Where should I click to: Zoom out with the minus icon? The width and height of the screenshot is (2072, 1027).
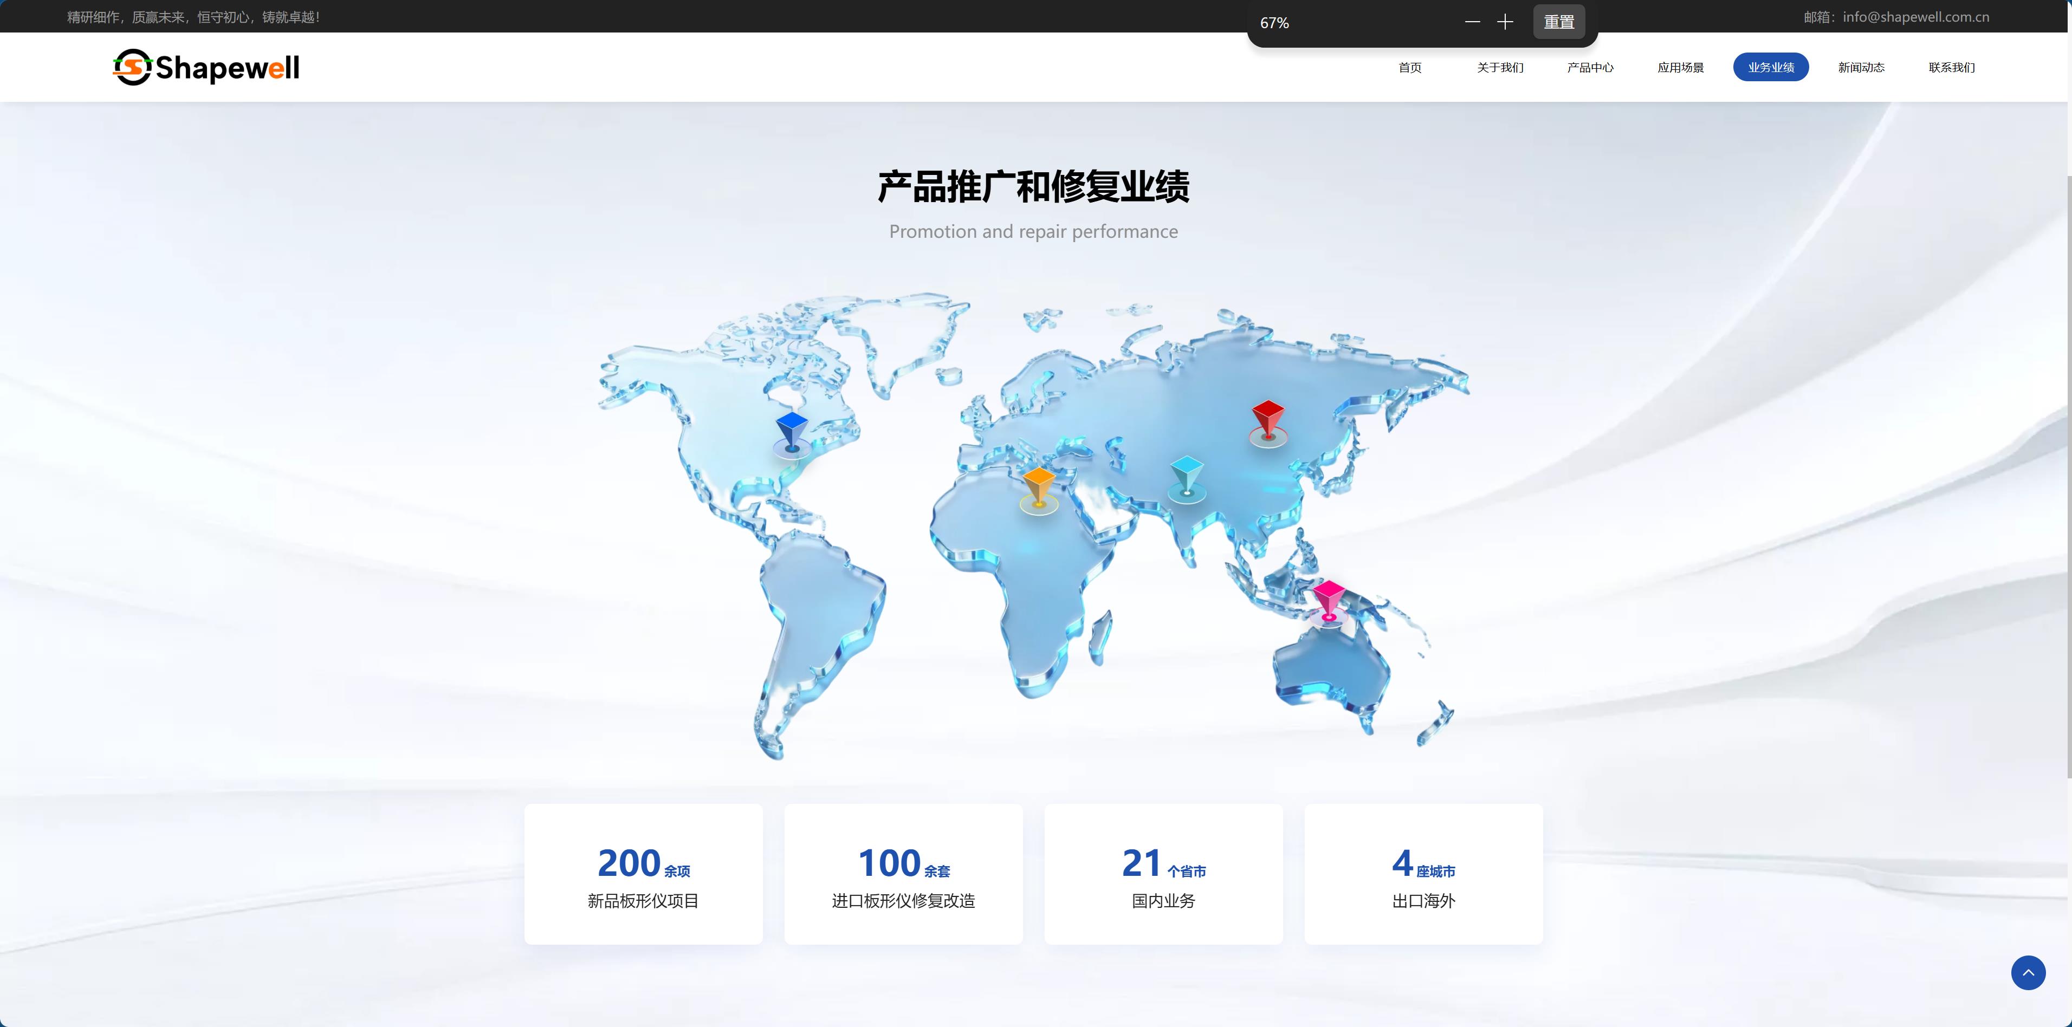point(1472,23)
